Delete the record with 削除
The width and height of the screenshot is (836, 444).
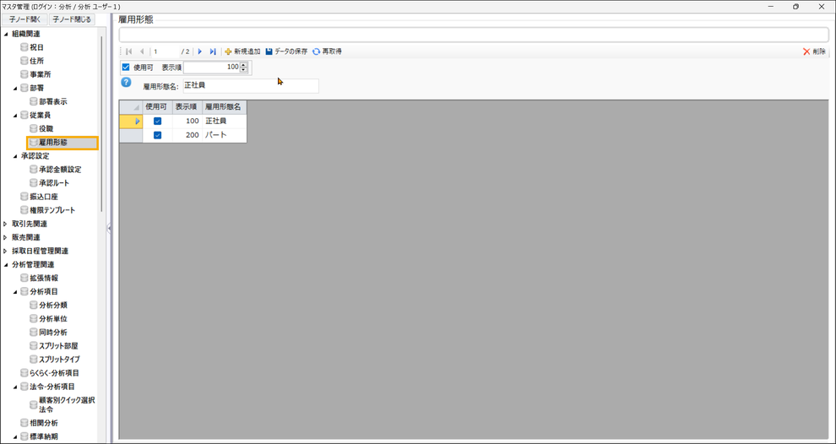(x=814, y=51)
